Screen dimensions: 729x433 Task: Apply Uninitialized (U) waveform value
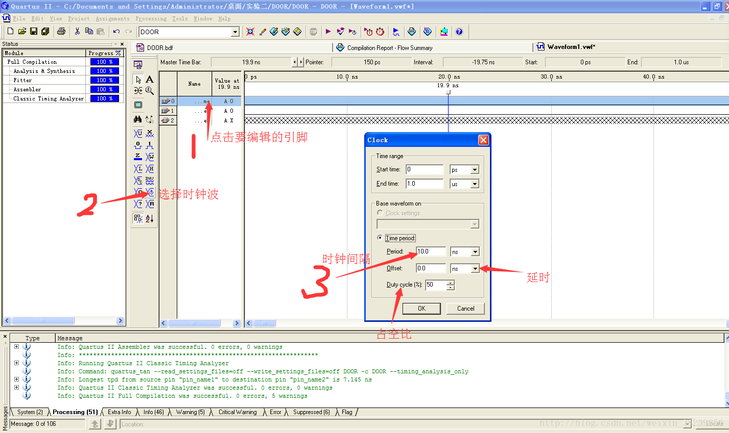point(138,134)
